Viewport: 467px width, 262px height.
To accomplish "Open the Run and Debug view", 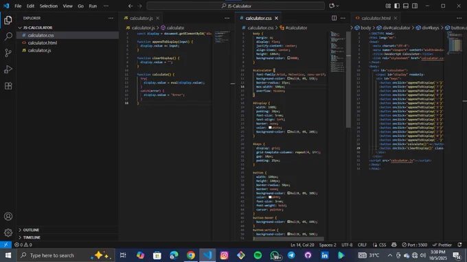I will pos(8,69).
